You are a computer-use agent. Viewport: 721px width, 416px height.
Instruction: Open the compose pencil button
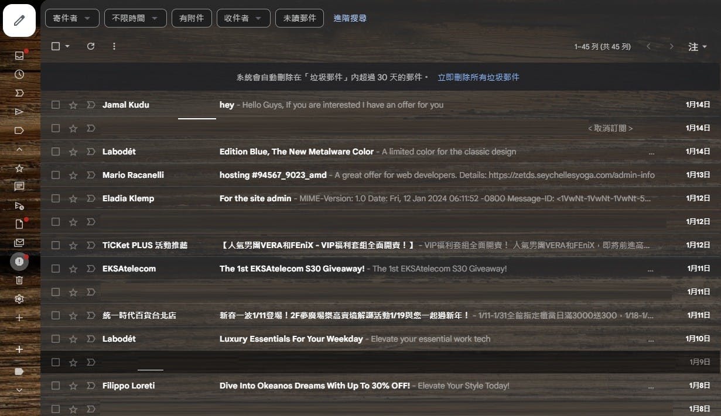pyautogui.click(x=19, y=20)
